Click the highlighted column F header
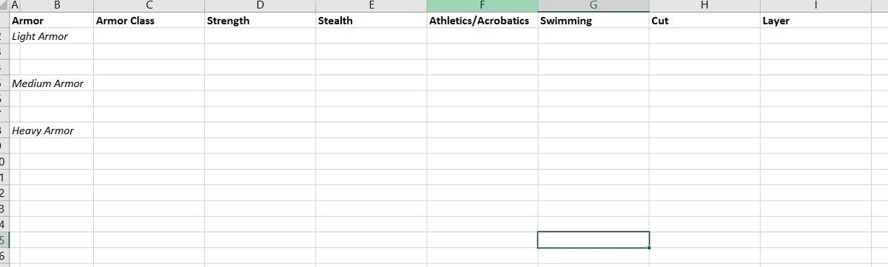 pyautogui.click(x=482, y=6)
